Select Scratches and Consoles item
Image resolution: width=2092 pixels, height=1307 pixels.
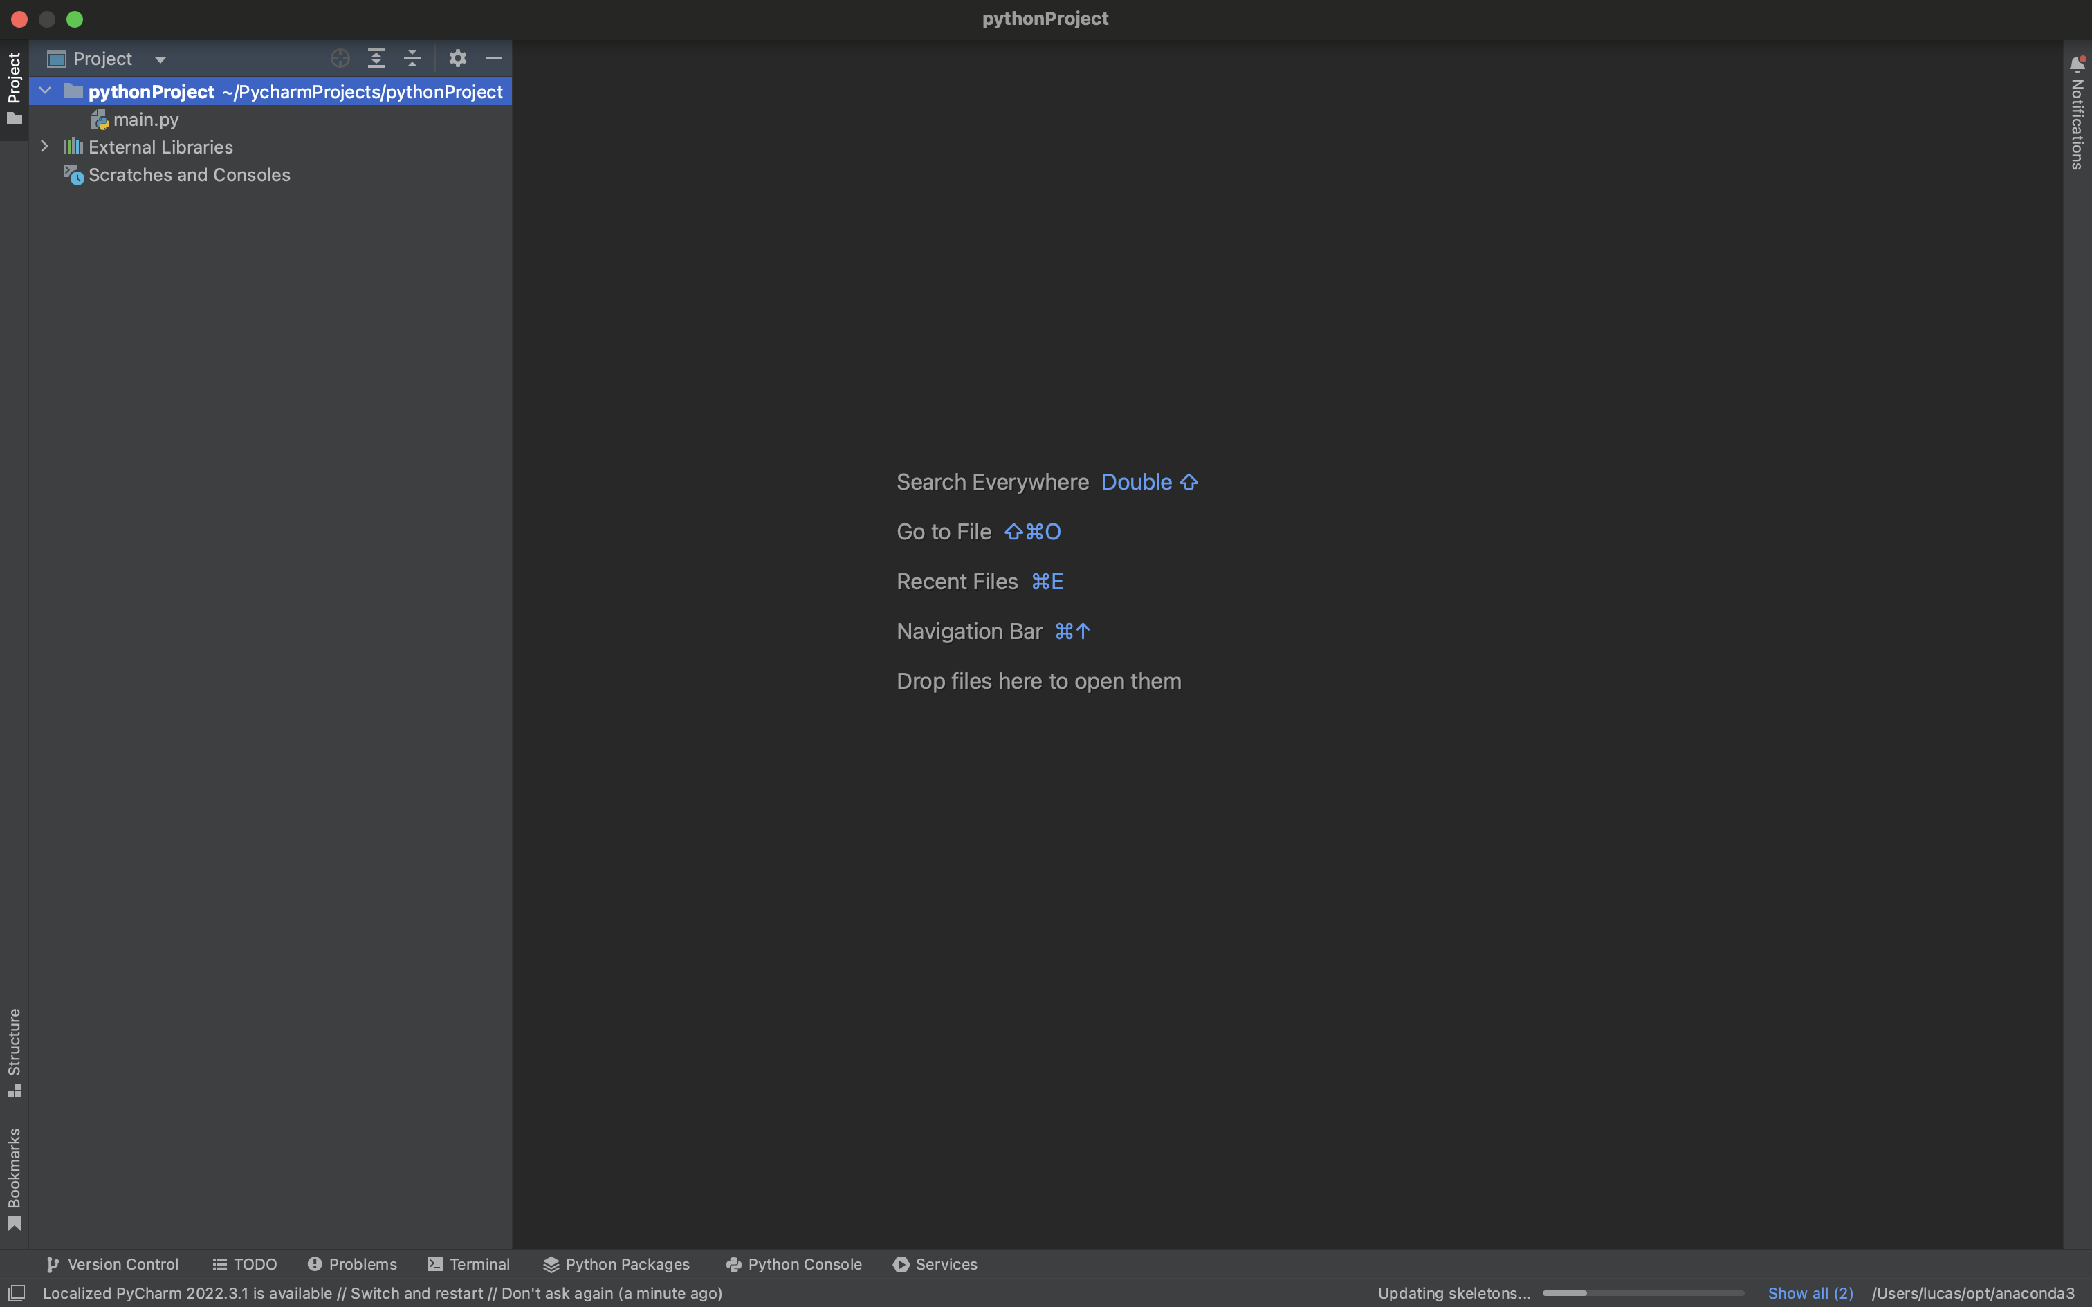(188, 176)
